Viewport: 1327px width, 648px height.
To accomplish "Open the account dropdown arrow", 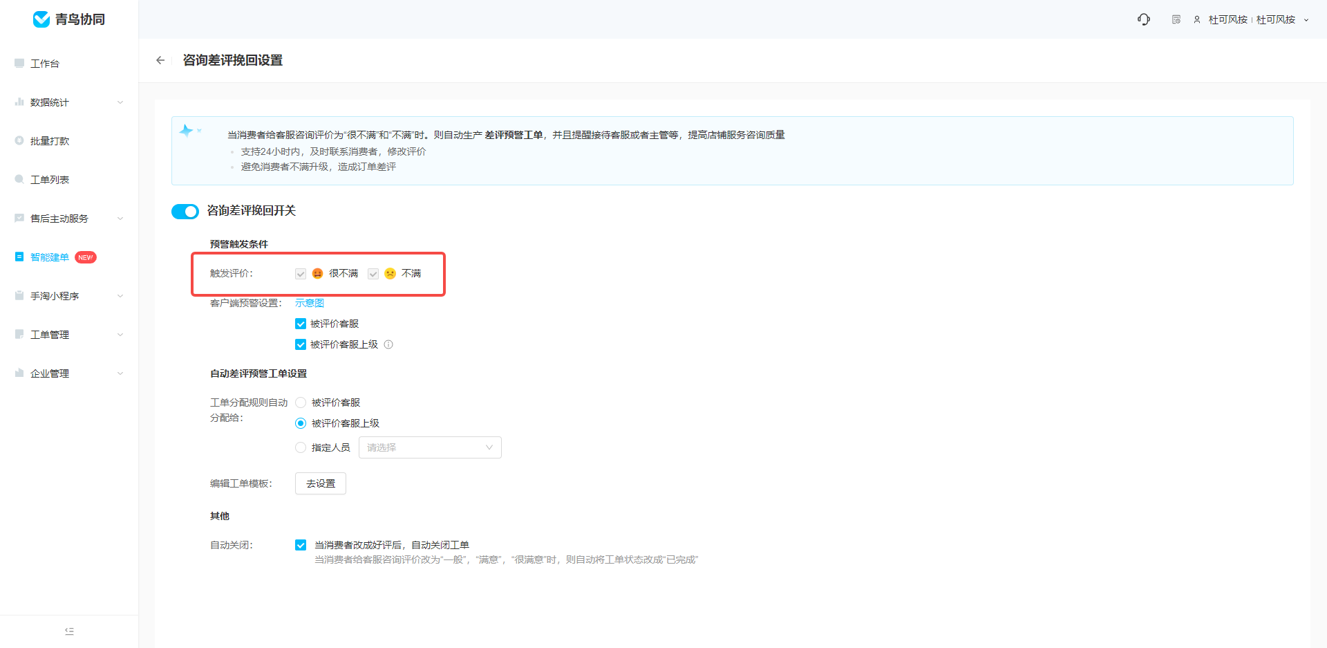I will (x=1306, y=20).
